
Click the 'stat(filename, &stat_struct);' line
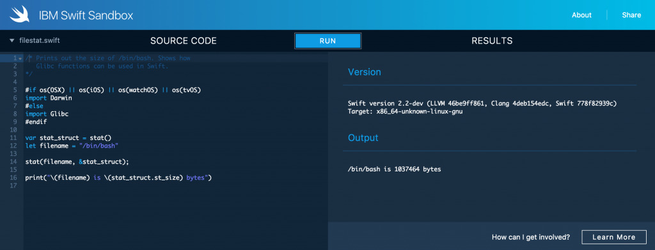(77, 162)
